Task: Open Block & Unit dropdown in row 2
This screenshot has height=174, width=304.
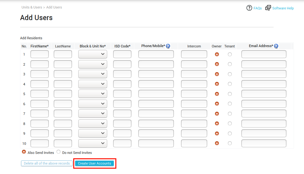Action: point(93,64)
